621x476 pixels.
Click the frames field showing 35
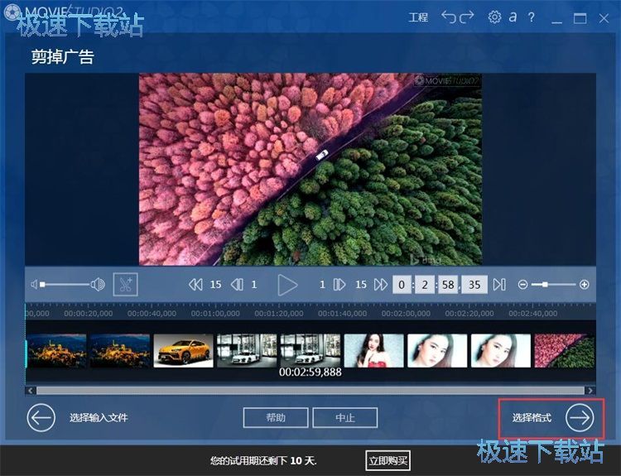(474, 285)
